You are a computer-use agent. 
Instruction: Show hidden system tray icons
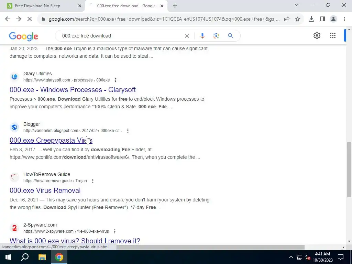coord(291,257)
